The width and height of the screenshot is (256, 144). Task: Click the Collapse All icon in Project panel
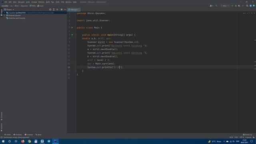click(x=57, y=10)
